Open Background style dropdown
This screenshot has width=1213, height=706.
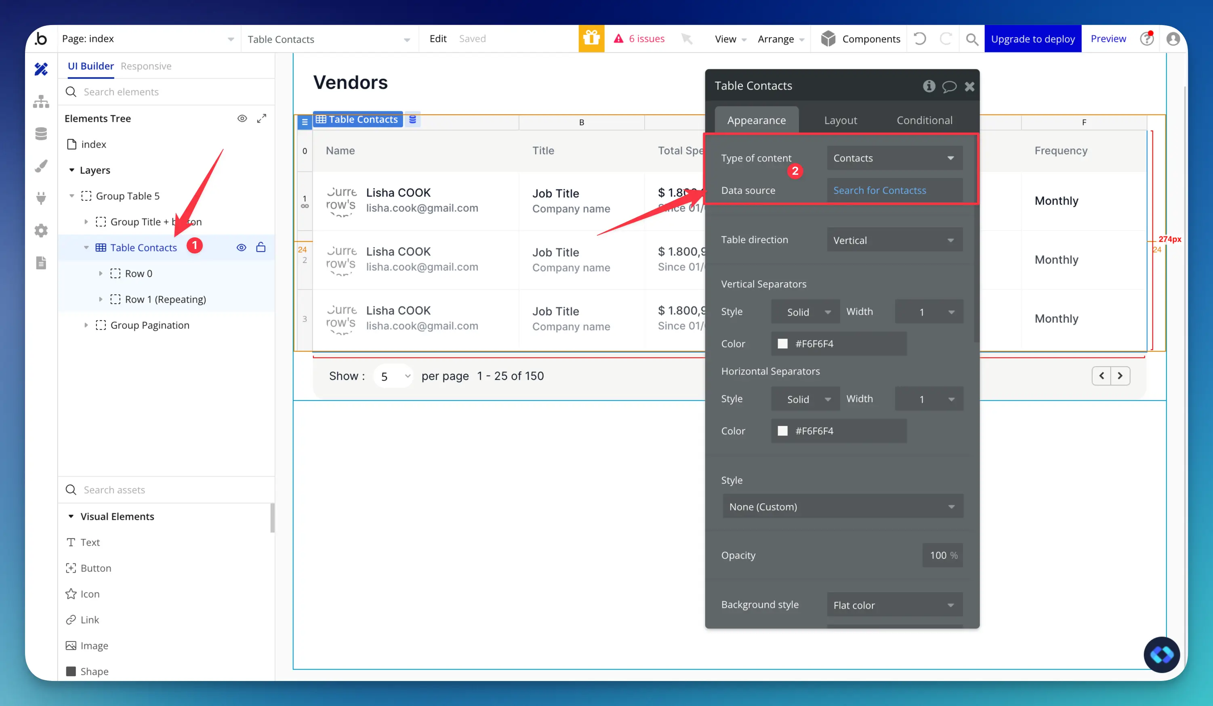(894, 605)
